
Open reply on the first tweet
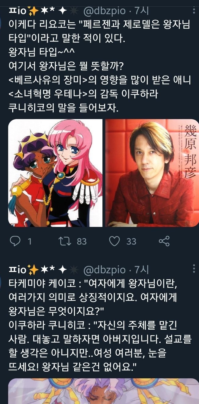[14, 241]
